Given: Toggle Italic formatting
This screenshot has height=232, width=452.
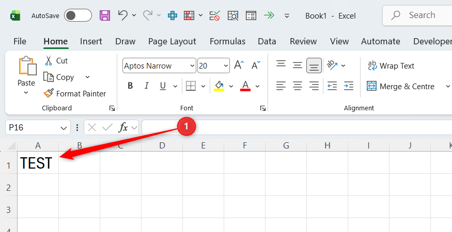Looking at the screenshot, I should coord(146,86).
